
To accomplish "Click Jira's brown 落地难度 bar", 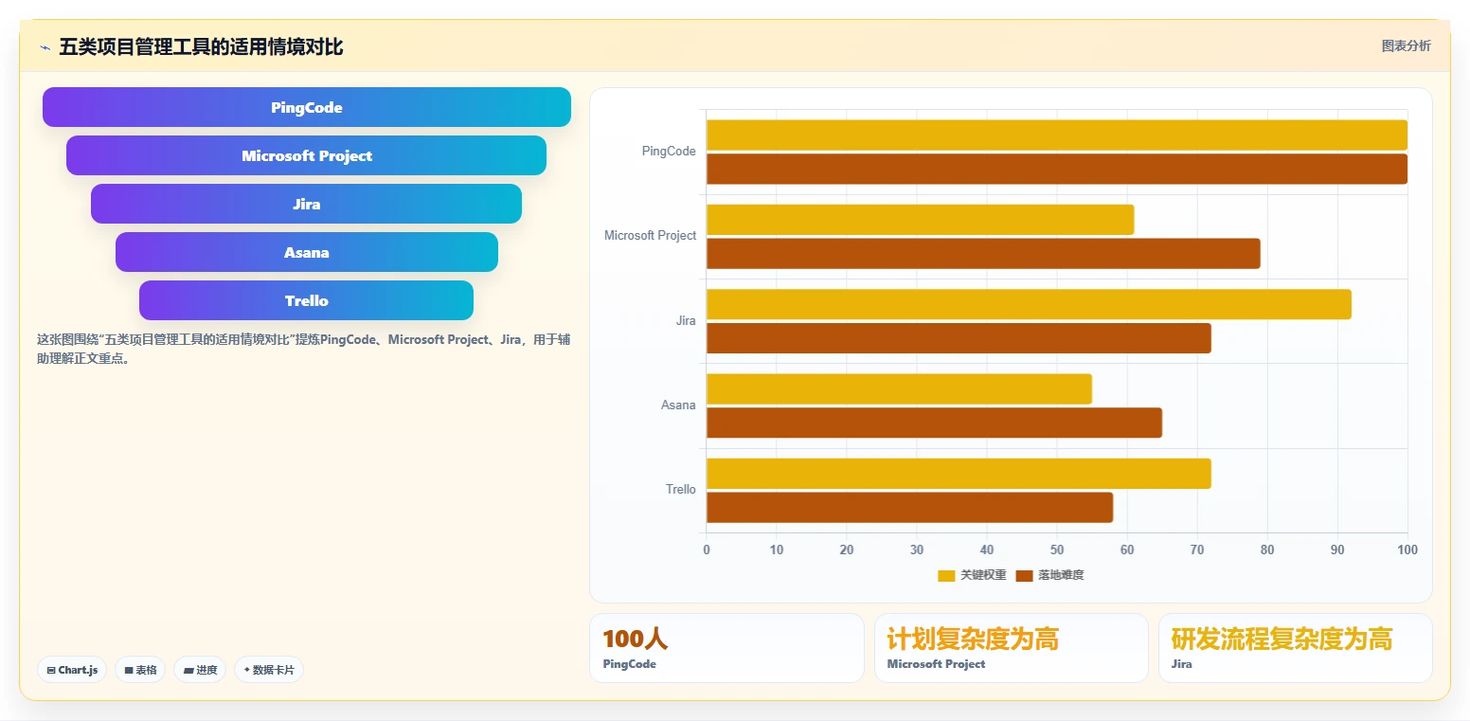I will [959, 338].
